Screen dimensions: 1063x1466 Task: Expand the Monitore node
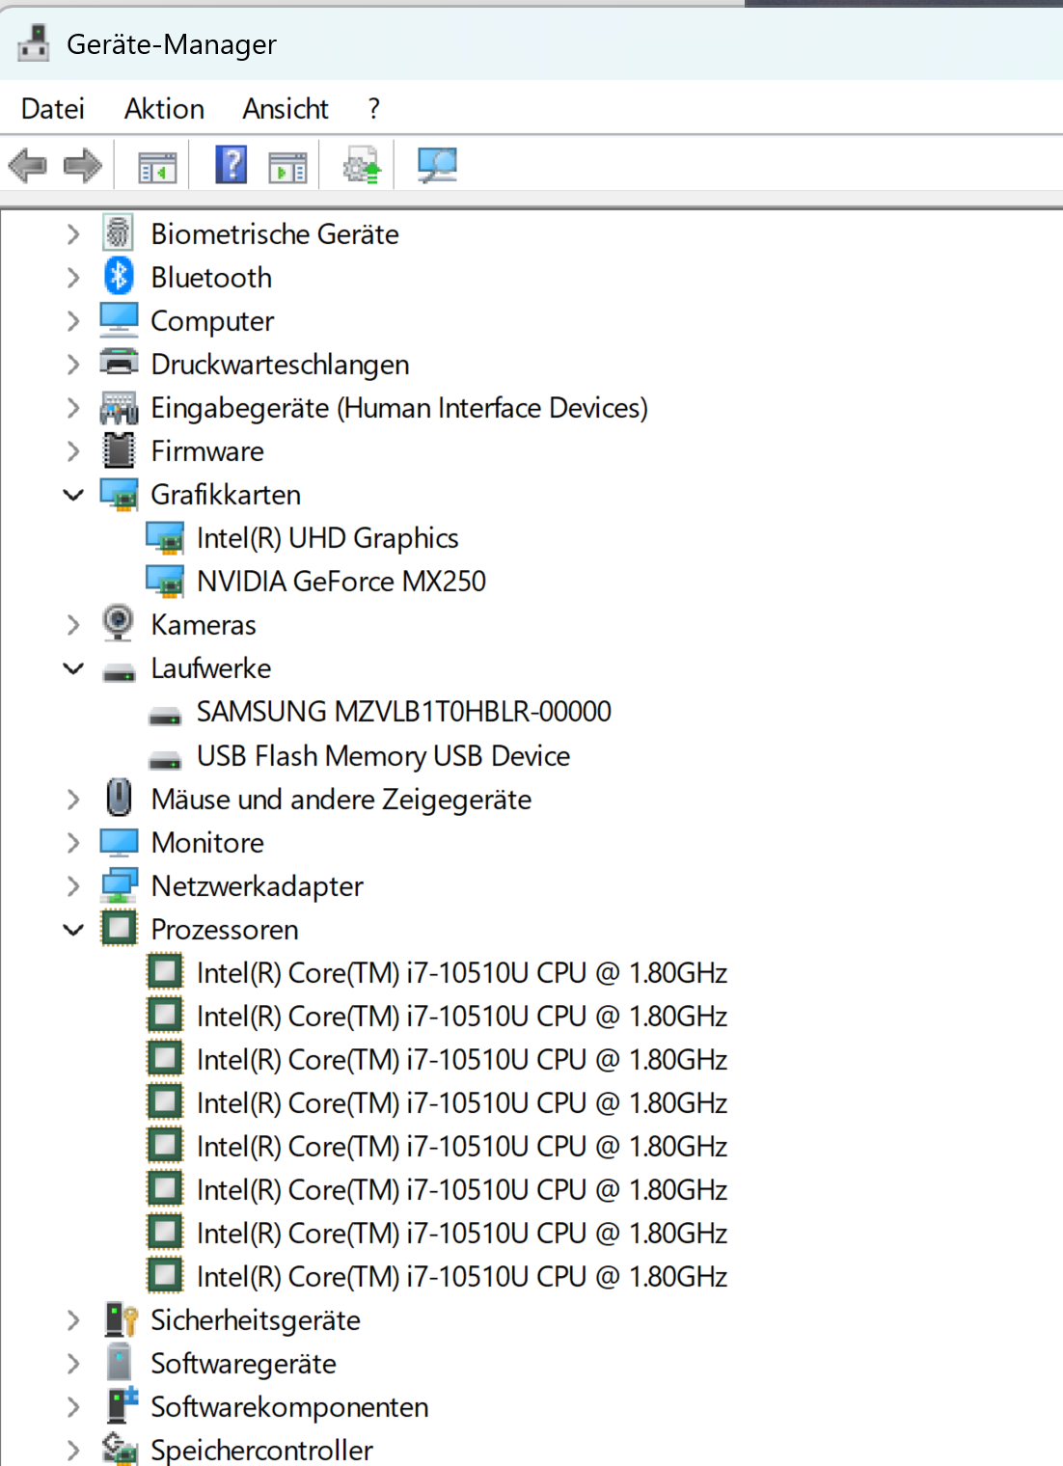(x=73, y=842)
